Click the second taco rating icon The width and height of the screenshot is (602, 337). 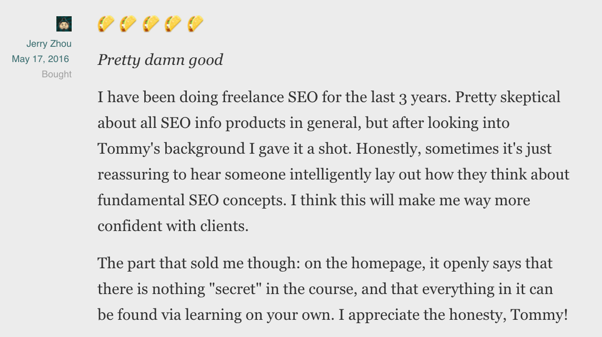point(128,23)
